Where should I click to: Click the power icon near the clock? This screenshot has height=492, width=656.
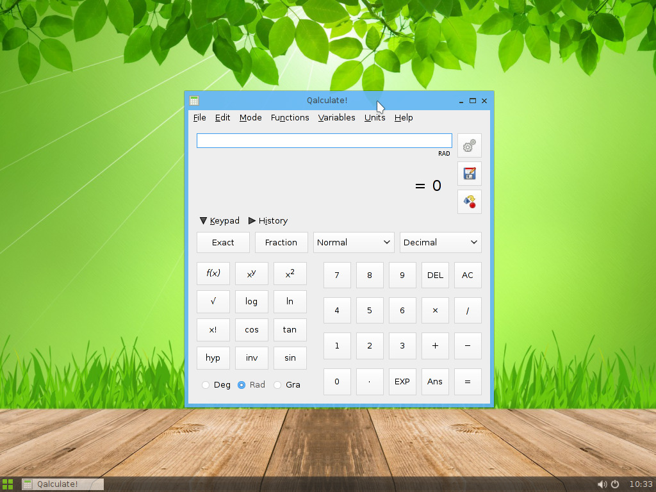click(x=614, y=484)
